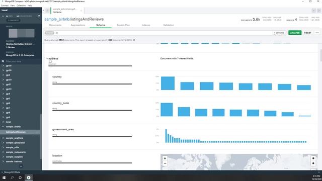
Task: Click MongoDB Compass taskbar icon
Action: click(x=29, y=177)
